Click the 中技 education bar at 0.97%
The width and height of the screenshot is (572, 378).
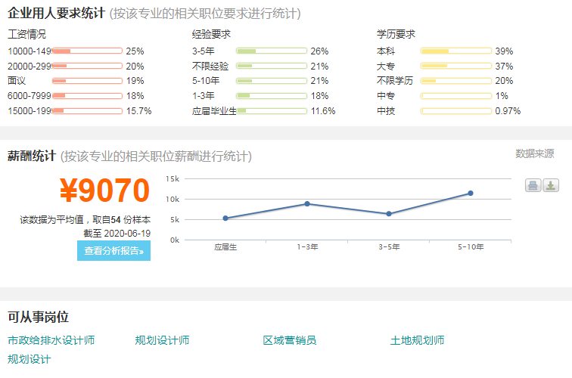tap(456, 111)
